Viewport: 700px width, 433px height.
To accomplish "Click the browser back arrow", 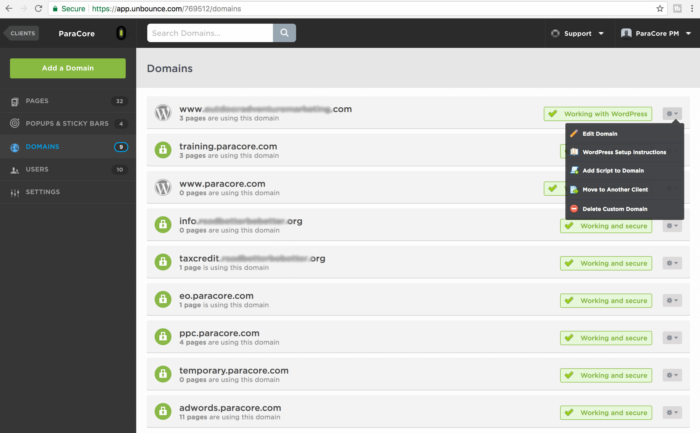I will pos(9,9).
